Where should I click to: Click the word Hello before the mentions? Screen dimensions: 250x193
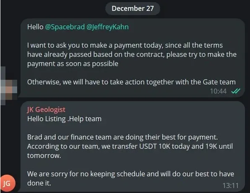coord(35,27)
